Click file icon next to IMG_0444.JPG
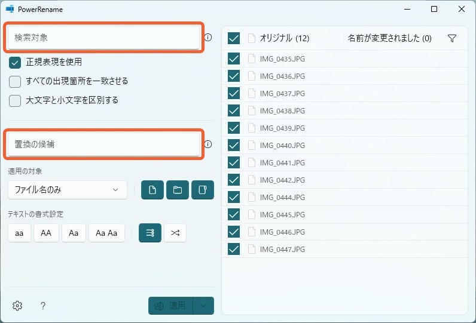The height and width of the screenshot is (323, 476). coord(252,197)
